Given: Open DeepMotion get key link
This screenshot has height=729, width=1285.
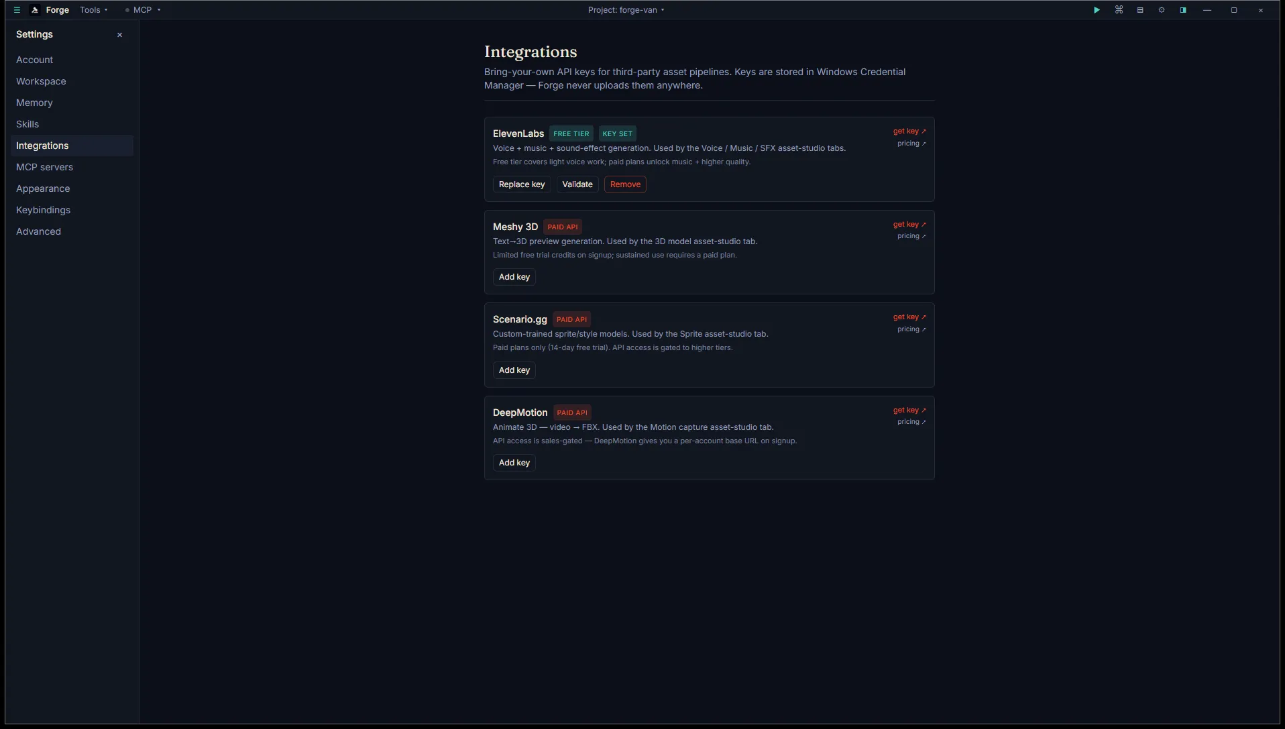Looking at the screenshot, I should [x=909, y=410].
